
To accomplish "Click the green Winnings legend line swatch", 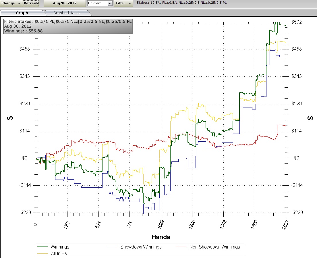I will pos(42,247).
